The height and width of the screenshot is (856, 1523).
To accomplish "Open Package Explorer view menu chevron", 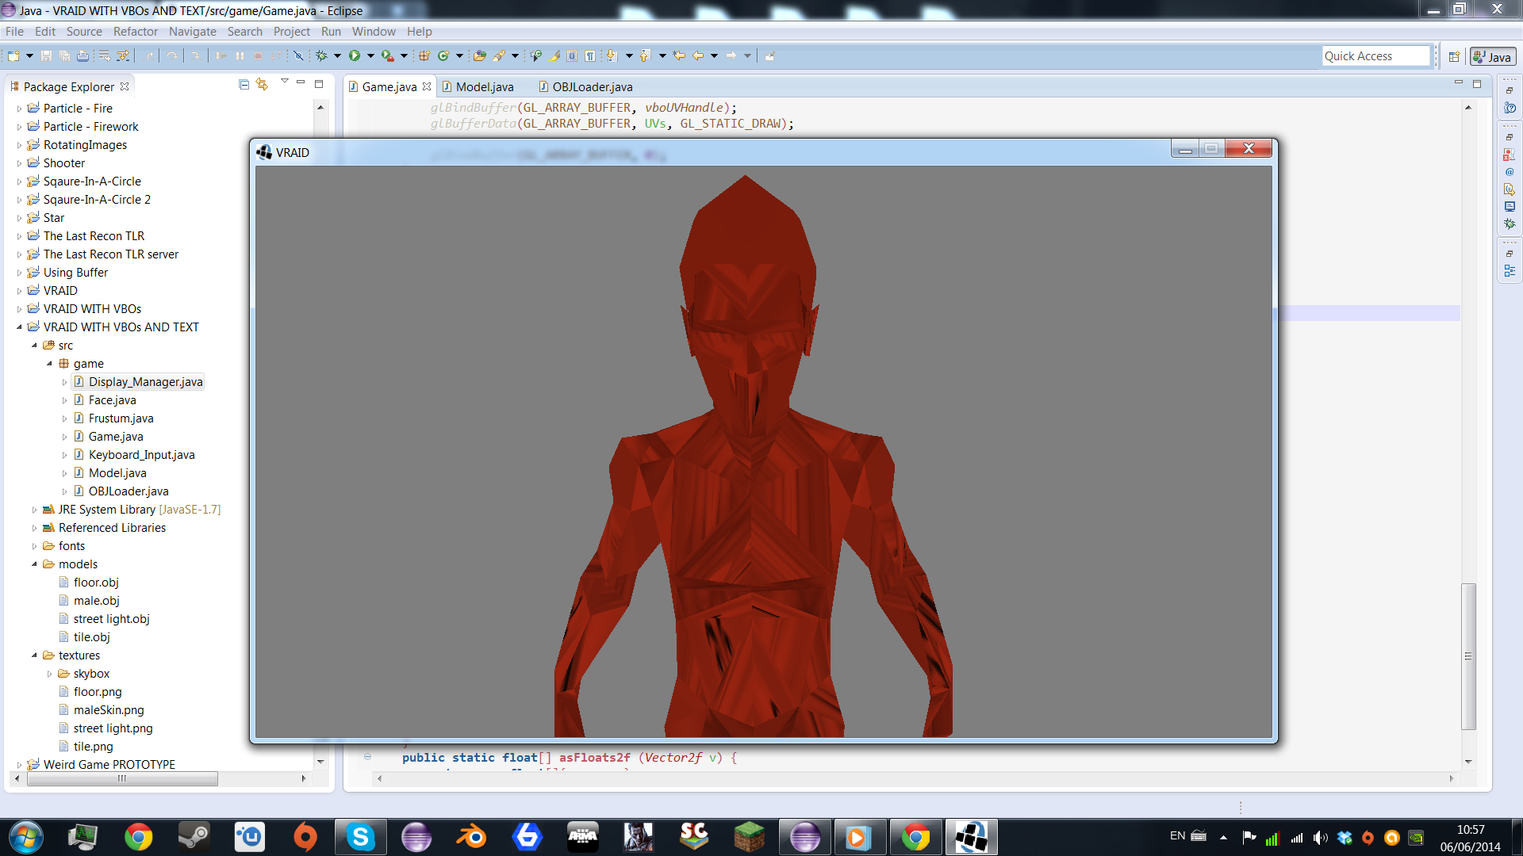I will [284, 82].
